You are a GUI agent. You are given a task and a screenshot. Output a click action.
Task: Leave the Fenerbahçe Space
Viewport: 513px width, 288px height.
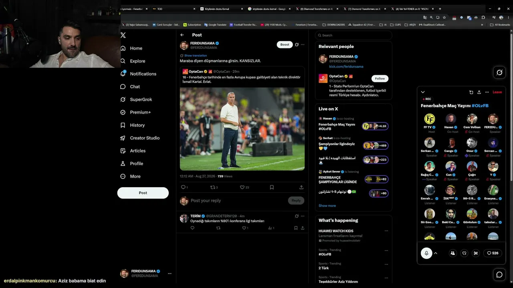coord(497,92)
